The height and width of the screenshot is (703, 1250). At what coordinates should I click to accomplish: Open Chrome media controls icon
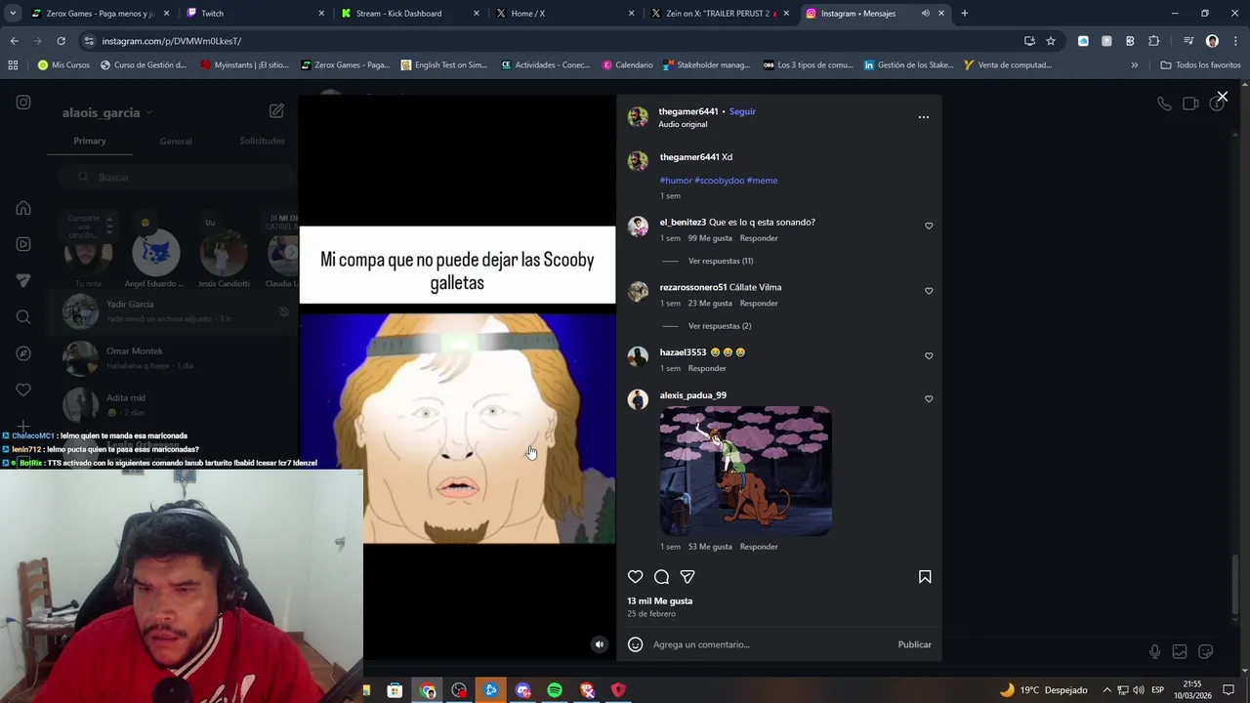click(x=1187, y=41)
